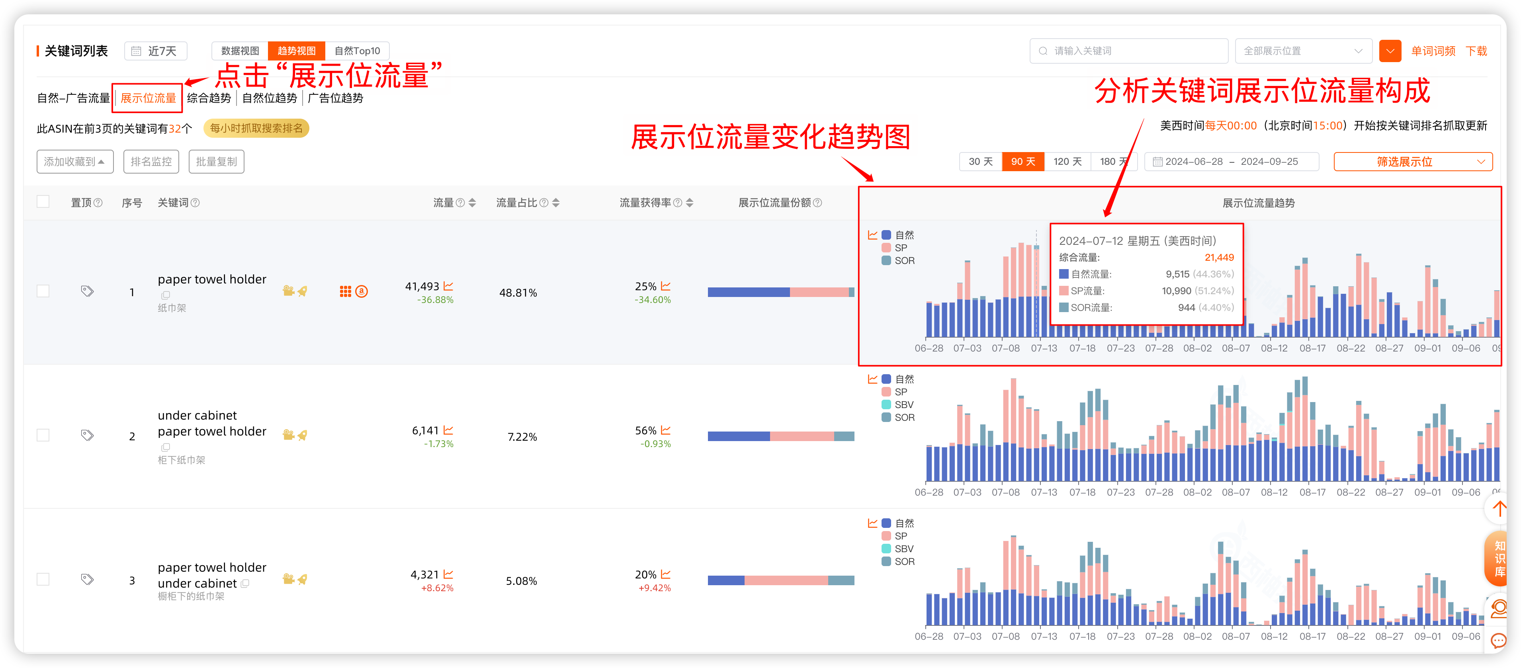Viewport: 1521px width, 668px height.
Task: Click the 下载 link
Action: tap(1476, 51)
